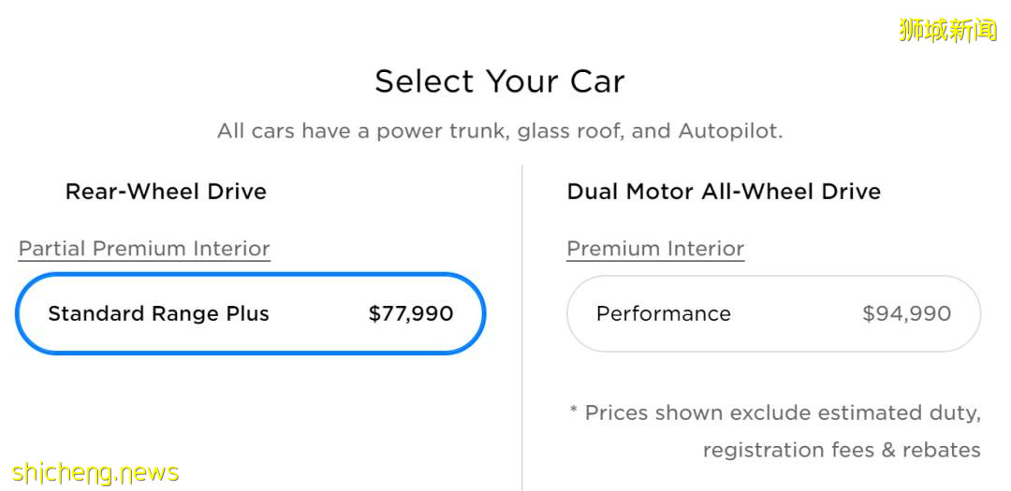1011x491 pixels.
Task: Open the Partial Premium Interior link
Action: 144,249
